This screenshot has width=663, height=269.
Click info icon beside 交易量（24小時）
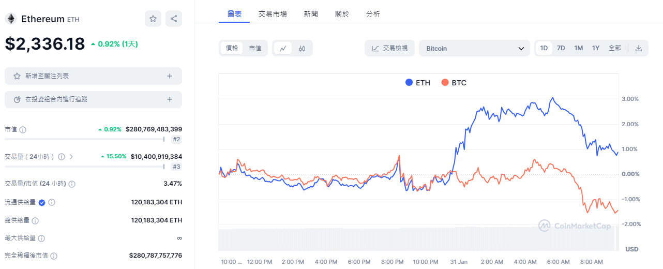tap(62, 156)
